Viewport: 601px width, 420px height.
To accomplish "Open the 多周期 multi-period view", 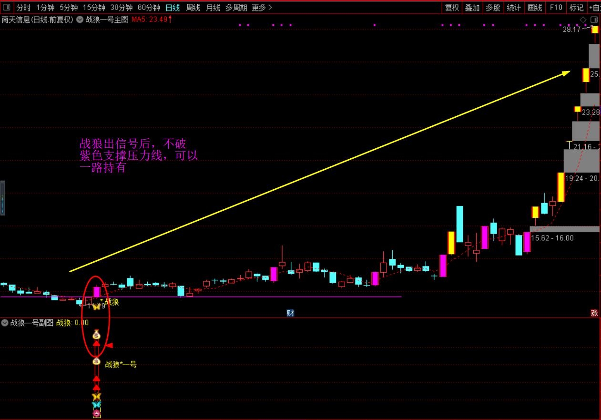I will click(236, 7).
